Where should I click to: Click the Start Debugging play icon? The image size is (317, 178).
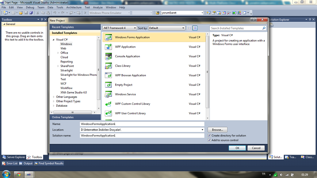[x=85, y=13]
